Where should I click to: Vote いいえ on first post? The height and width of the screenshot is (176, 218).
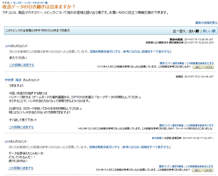click(x=209, y=67)
